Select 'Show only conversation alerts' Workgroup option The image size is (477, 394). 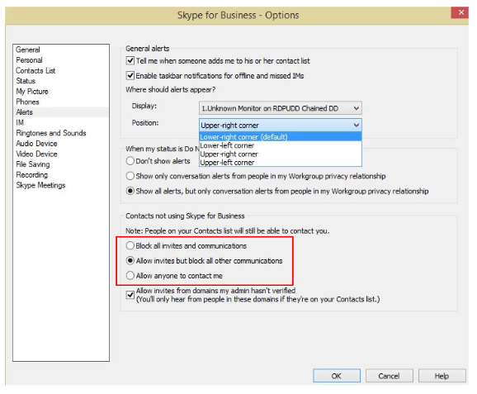(x=130, y=176)
